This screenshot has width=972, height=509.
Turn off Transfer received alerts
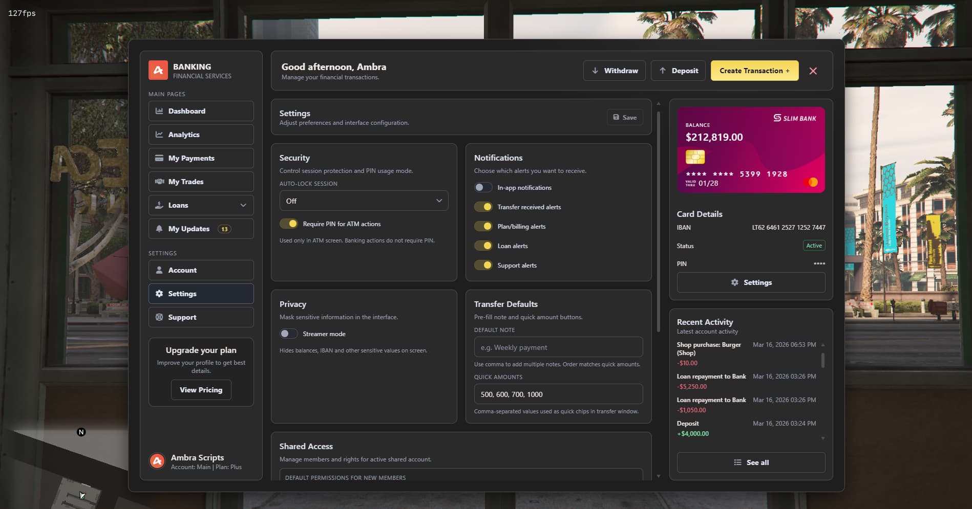(x=483, y=207)
